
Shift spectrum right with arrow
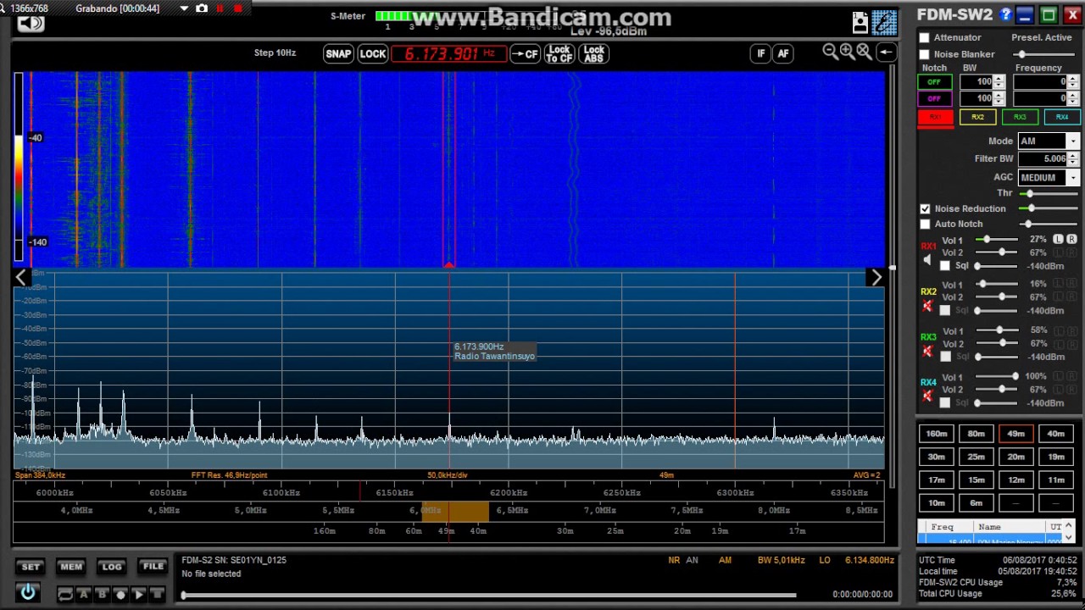[x=876, y=277]
